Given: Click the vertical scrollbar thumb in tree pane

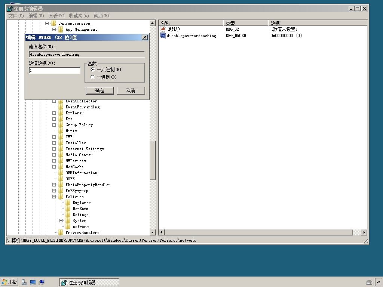Looking at the screenshot, I should 153,161.
